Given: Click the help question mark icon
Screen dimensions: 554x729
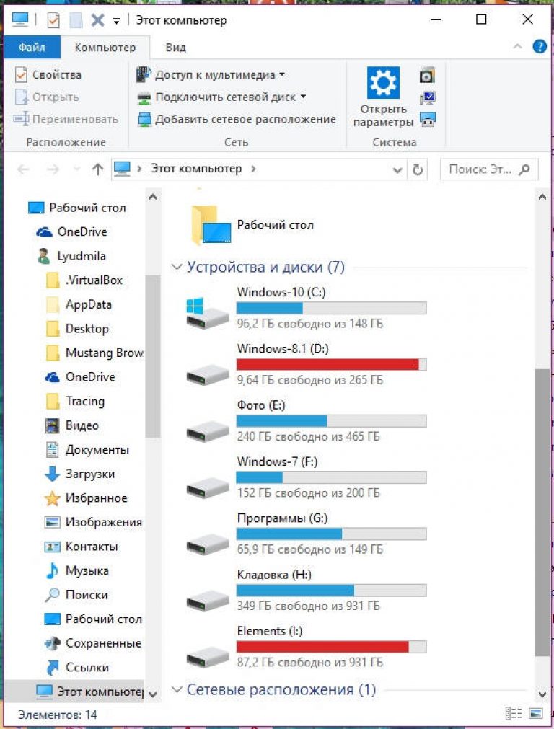Looking at the screenshot, I should [539, 47].
